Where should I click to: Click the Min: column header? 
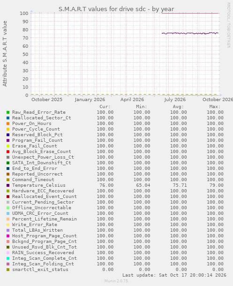(x=142, y=107)
